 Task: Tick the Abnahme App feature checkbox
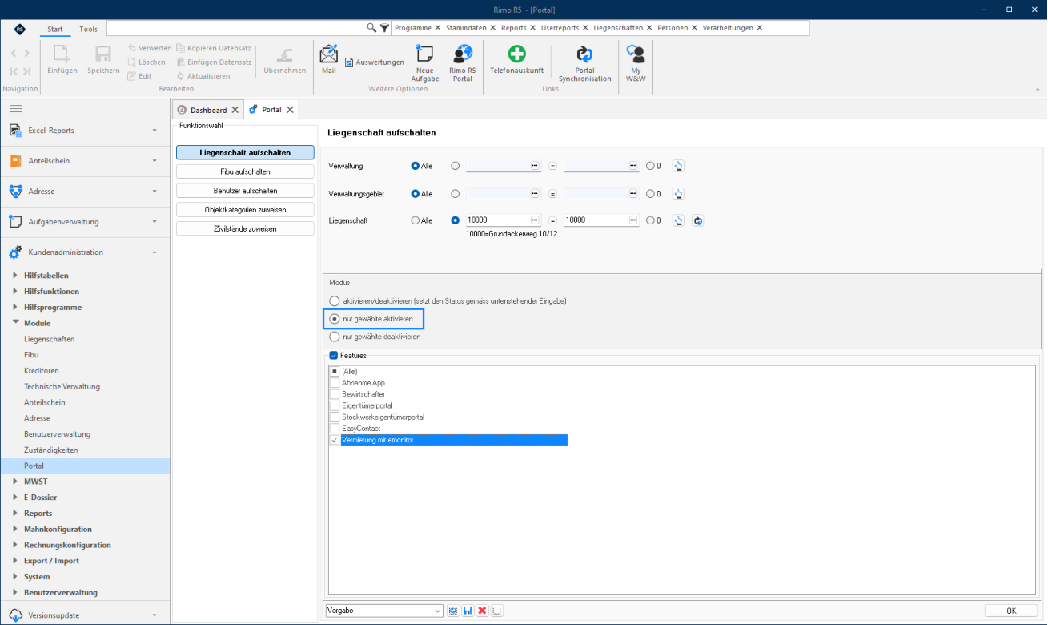334,383
